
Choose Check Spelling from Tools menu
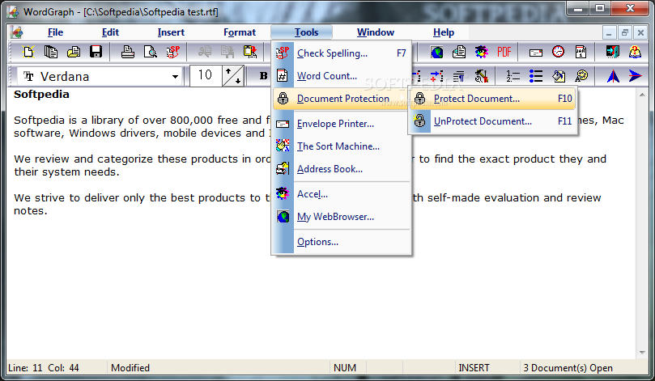point(342,53)
